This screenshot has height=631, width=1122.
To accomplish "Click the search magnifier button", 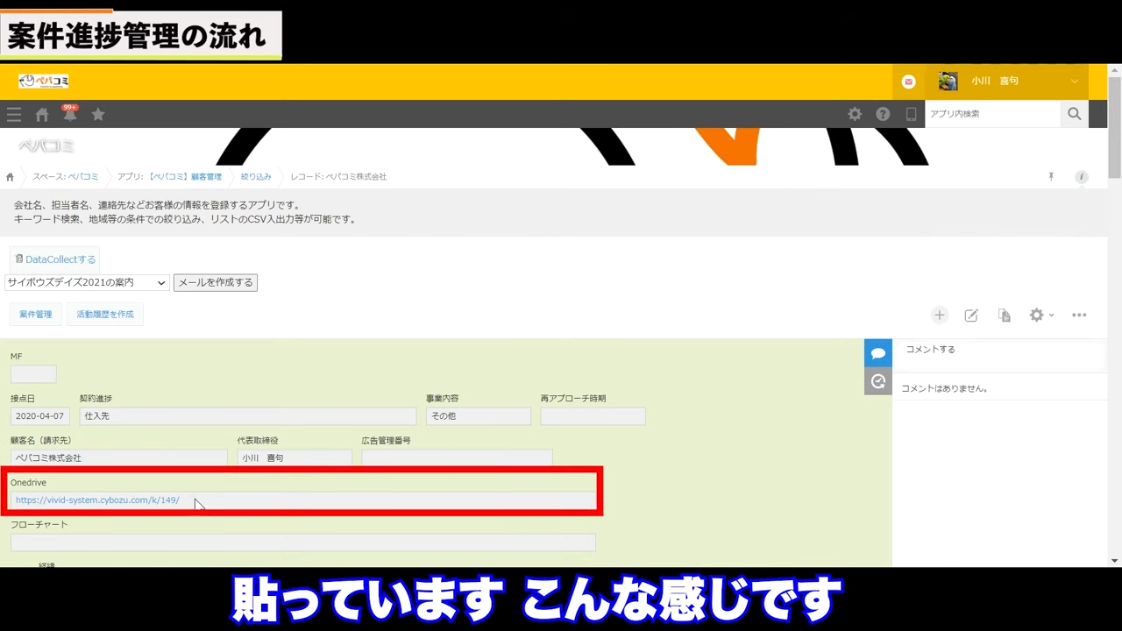I will 1074,114.
